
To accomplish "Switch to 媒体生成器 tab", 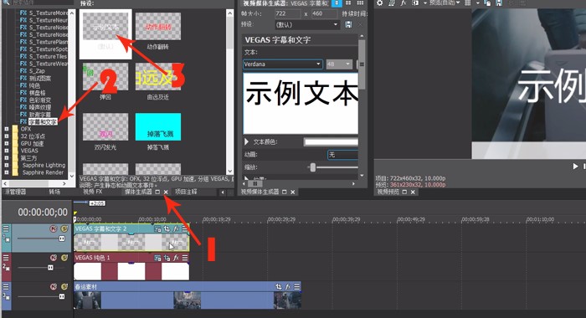I will [x=138, y=192].
